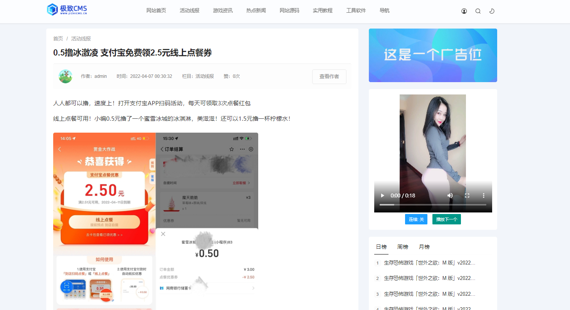570x310 pixels.
Task: Open the 导航 menu item
Action: 384,10
